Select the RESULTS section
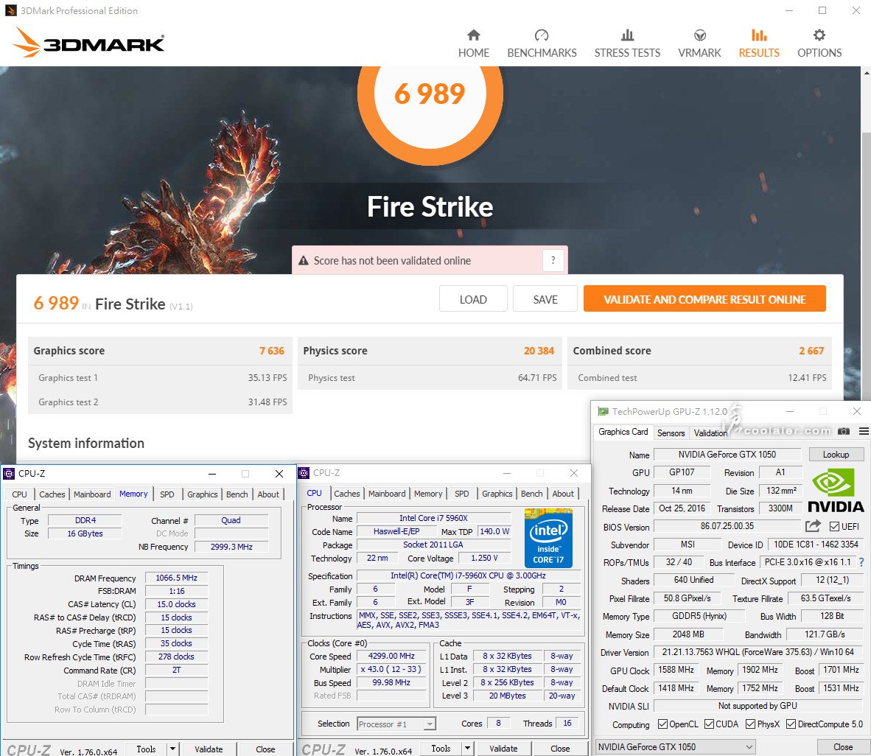This screenshot has height=756, width=871. click(759, 43)
